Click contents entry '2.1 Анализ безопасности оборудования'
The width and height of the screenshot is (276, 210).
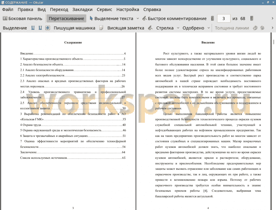point(73,70)
